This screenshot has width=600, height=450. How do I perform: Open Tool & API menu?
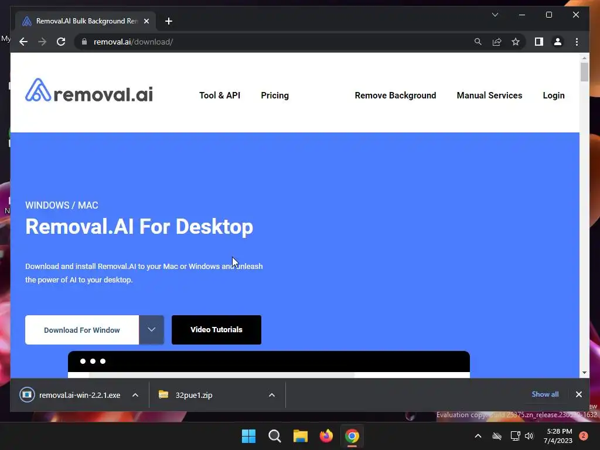click(220, 96)
